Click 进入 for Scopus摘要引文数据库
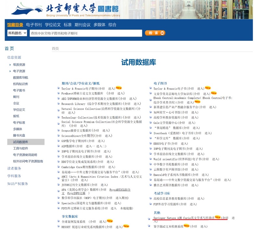 pos(105,131)
